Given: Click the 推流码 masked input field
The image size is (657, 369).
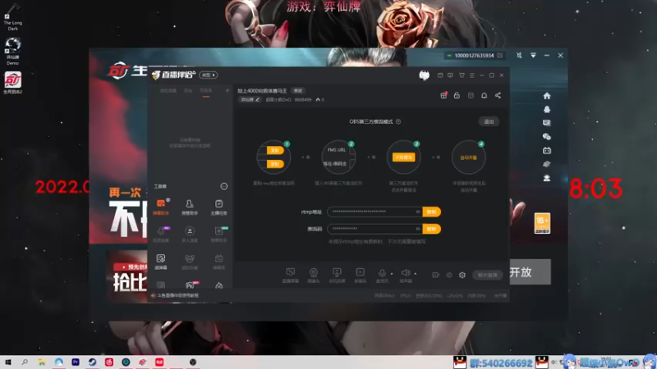Looking at the screenshot, I should (374, 229).
